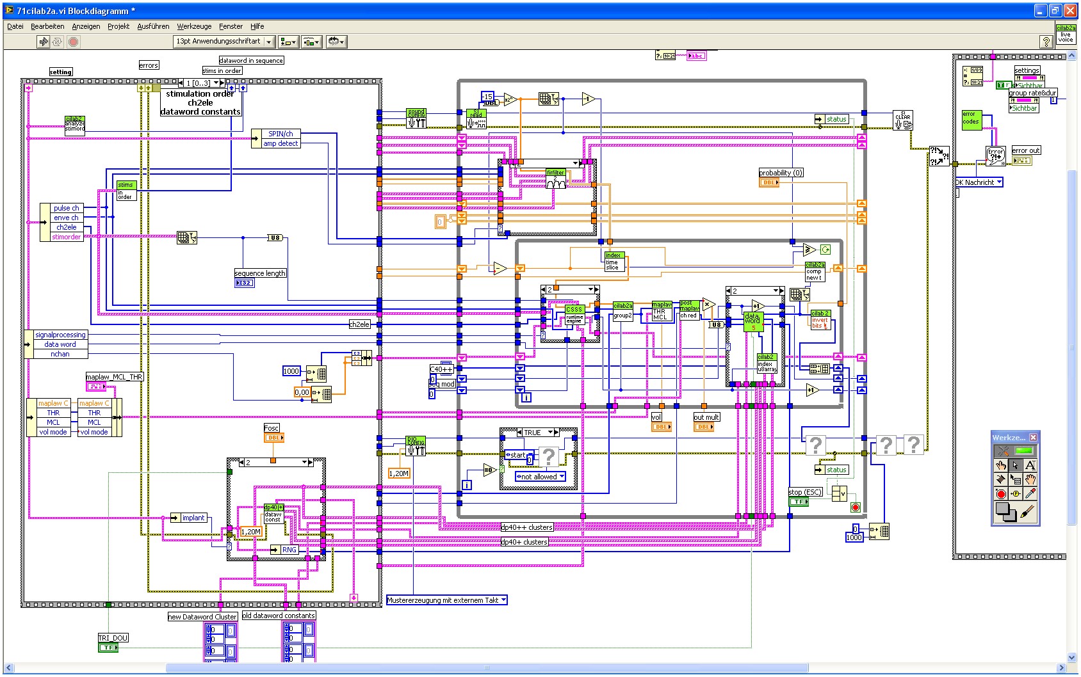
Task: Open the Datei menu
Action: tap(15, 26)
